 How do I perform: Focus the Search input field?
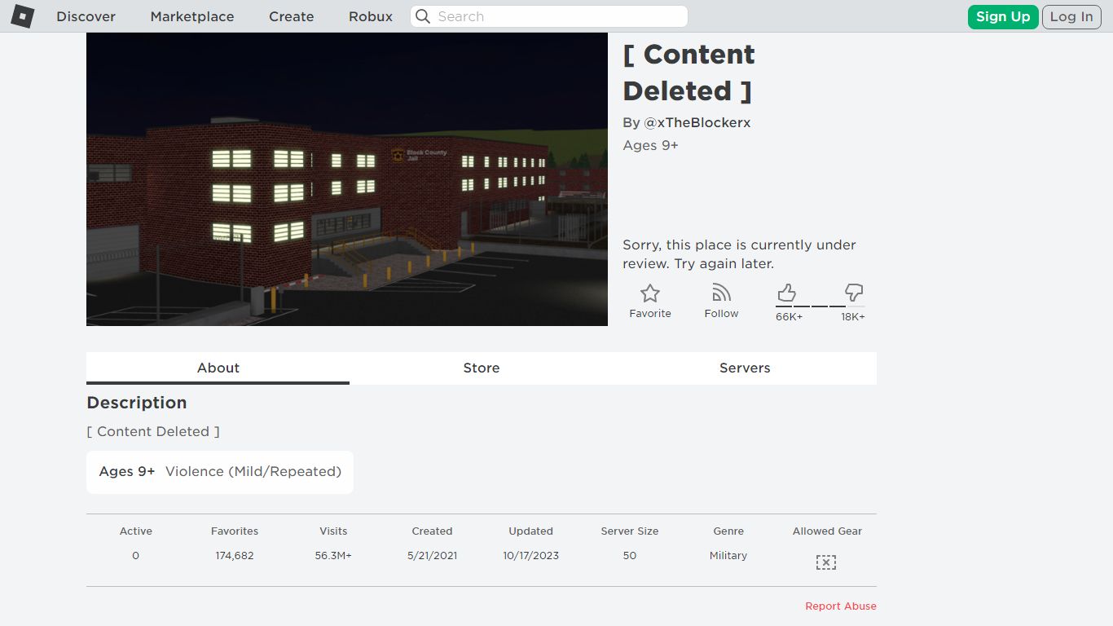point(549,16)
